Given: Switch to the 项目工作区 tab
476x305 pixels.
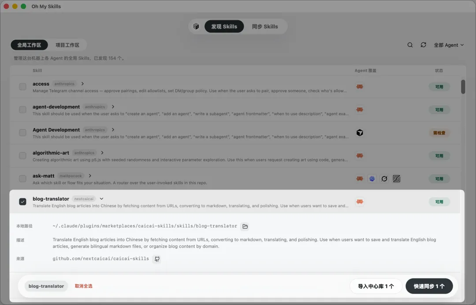Looking at the screenshot, I should tap(67, 45).
